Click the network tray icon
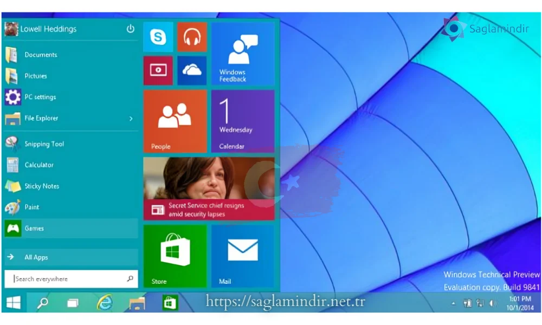This screenshot has height=325, width=542. [480, 303]
